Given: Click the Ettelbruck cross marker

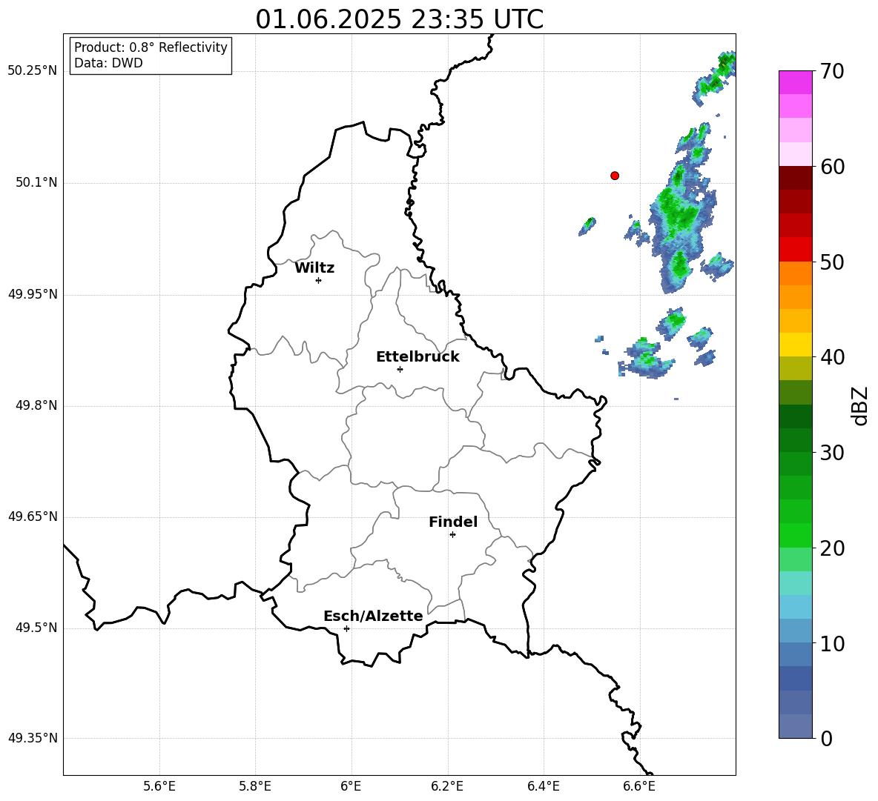Looking at the screenshot, I should 400,369.
